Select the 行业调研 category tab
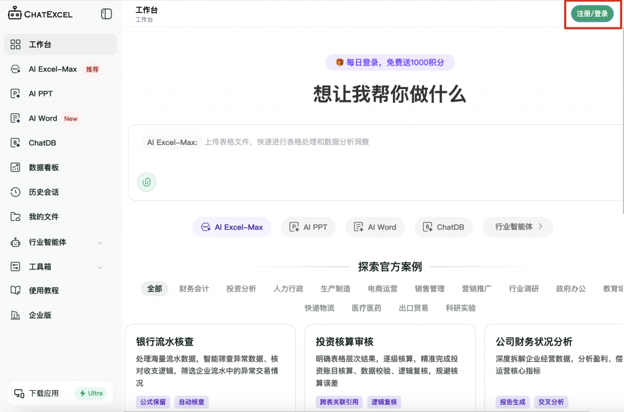Screen dimensions: 624x412 523,289
